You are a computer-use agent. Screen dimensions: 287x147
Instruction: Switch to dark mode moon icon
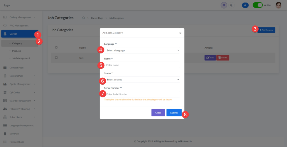232,5
